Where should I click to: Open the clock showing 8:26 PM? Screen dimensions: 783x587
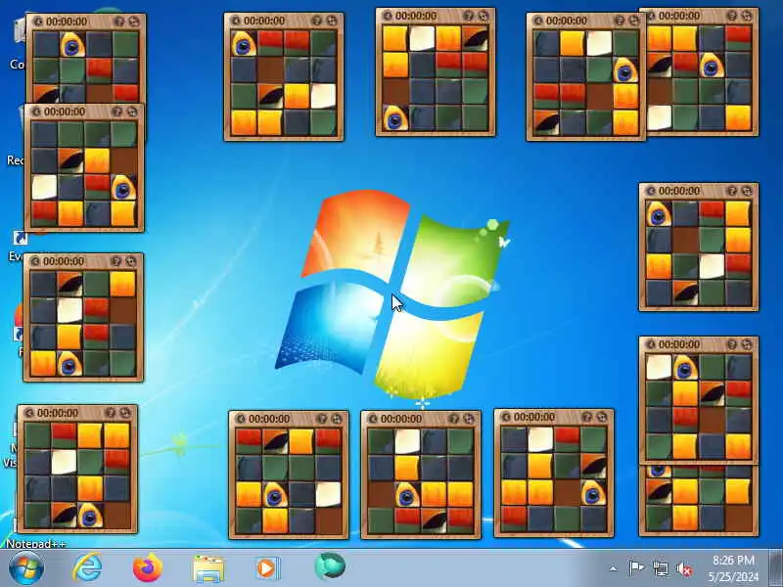coord(733,568)
